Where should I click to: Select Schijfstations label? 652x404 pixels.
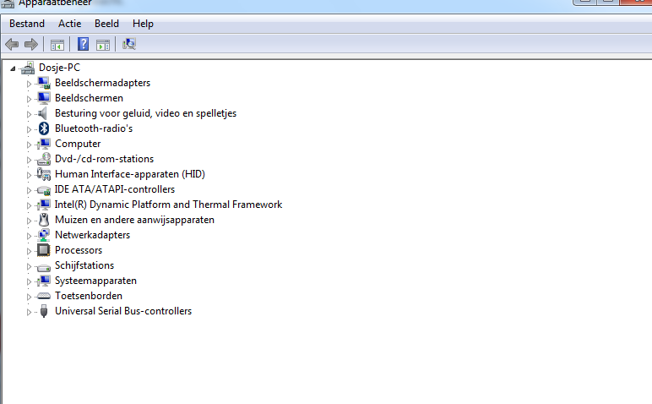pos(84,265)
